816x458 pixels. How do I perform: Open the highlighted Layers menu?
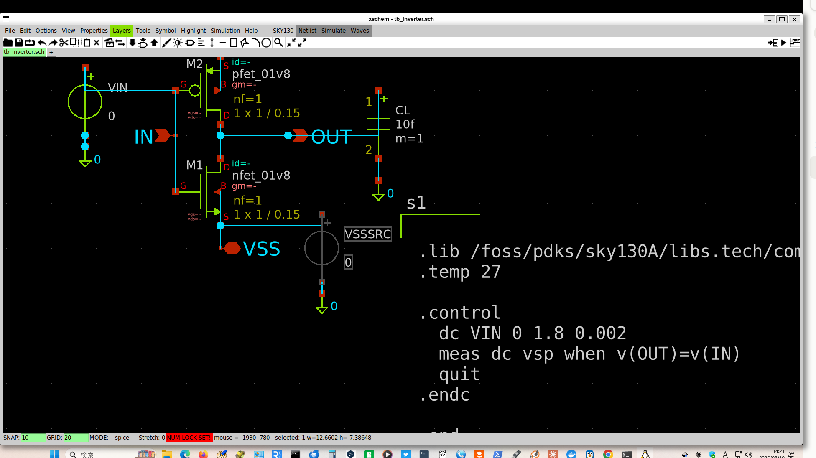coord(122,31)
